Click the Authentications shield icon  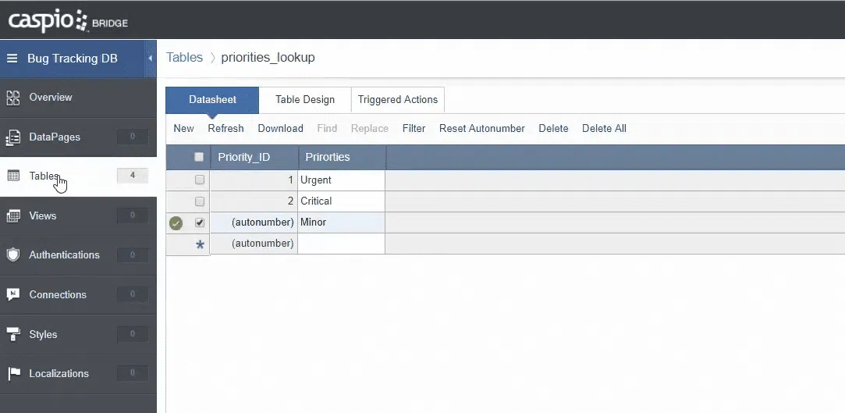[13, 255]
